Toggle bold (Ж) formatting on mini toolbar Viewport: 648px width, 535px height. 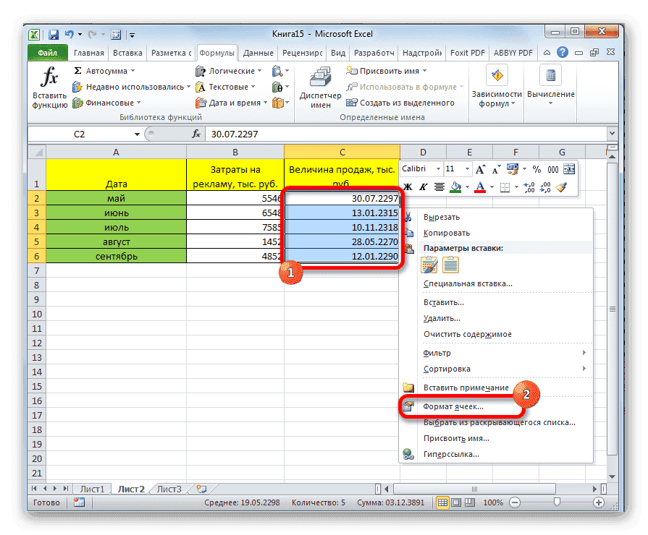point(408,187)
